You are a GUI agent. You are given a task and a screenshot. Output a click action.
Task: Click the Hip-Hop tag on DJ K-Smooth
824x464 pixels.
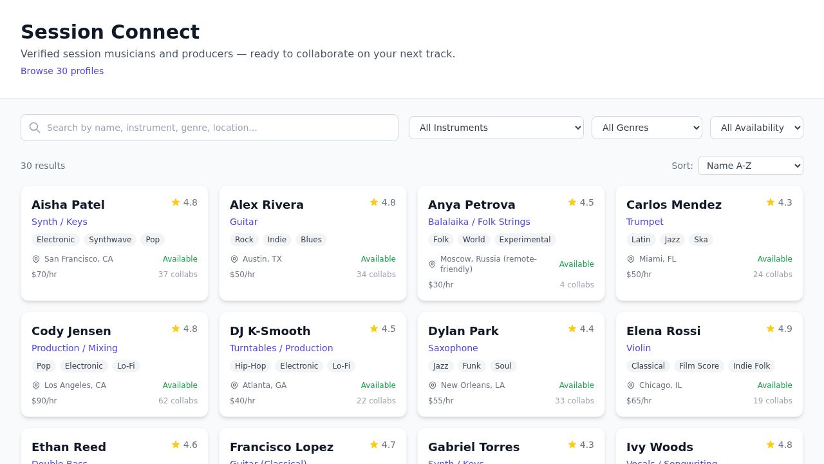(250, 366)
